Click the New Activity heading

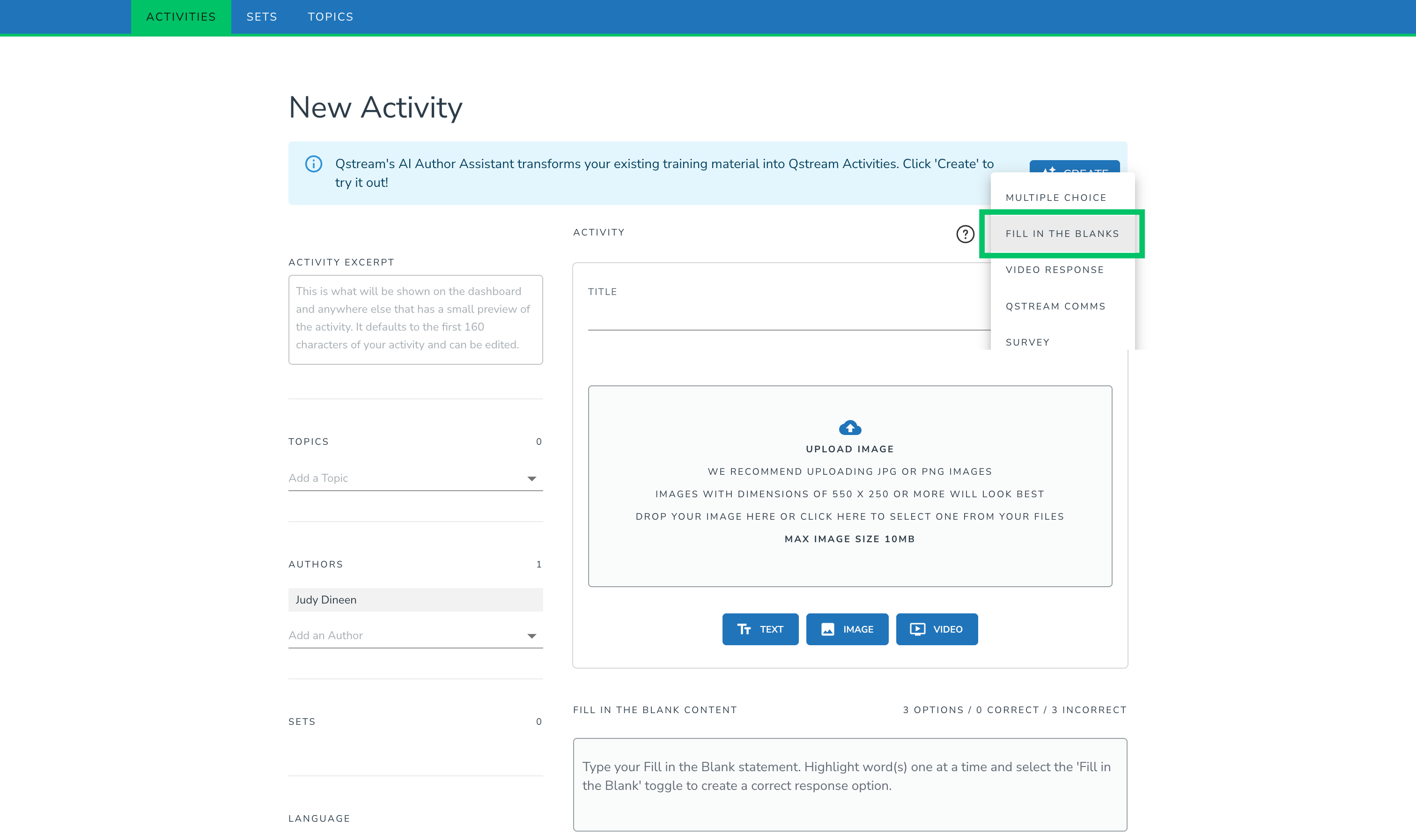[375, 108]
